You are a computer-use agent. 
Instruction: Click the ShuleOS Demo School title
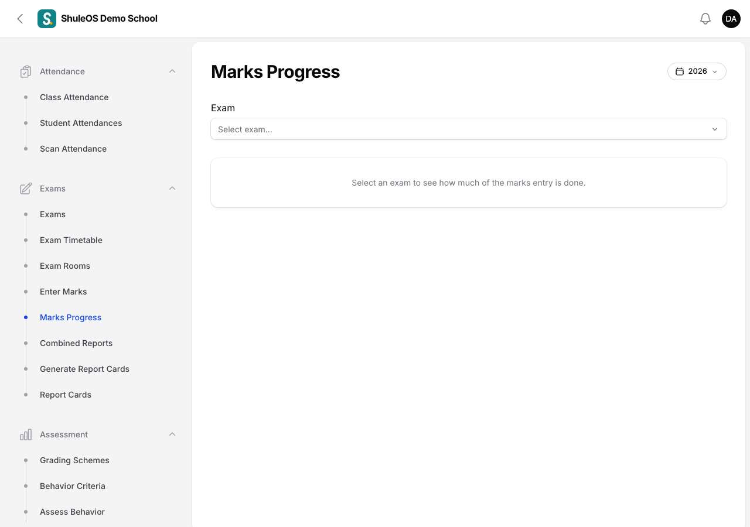(x=109, y=19)
